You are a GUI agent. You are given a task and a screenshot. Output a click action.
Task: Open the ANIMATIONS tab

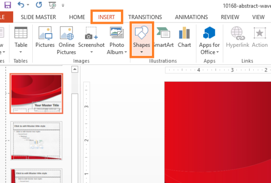click(191, 17)
